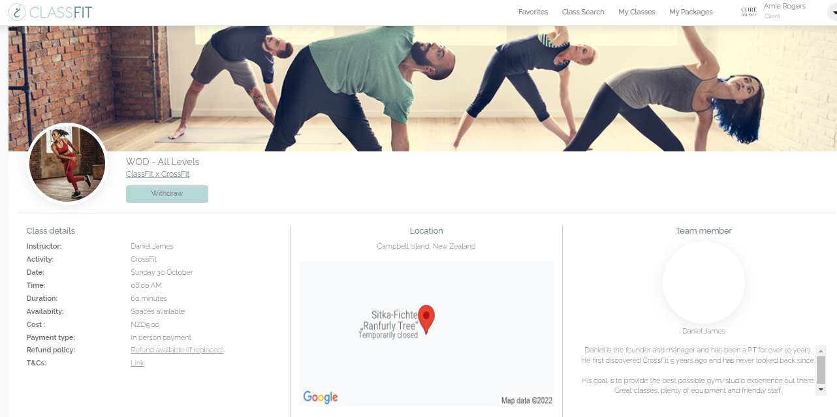Go to Class Search
Viewport: 837px width, 417px height.
click(583, 12)
